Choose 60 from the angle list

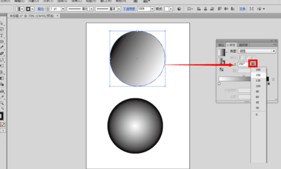[258, 97]
